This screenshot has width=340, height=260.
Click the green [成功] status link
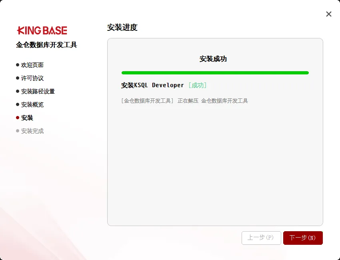pyautogui.click(x=198, y=85)
